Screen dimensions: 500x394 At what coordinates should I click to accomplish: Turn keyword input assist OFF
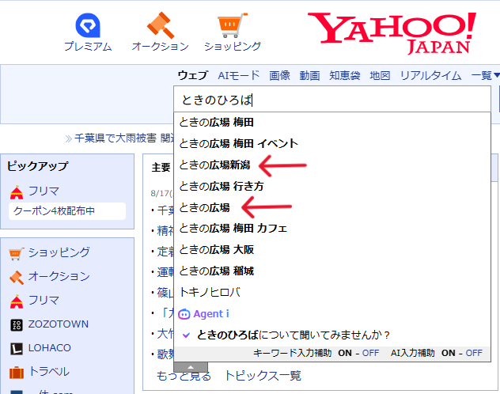(370, 353)
